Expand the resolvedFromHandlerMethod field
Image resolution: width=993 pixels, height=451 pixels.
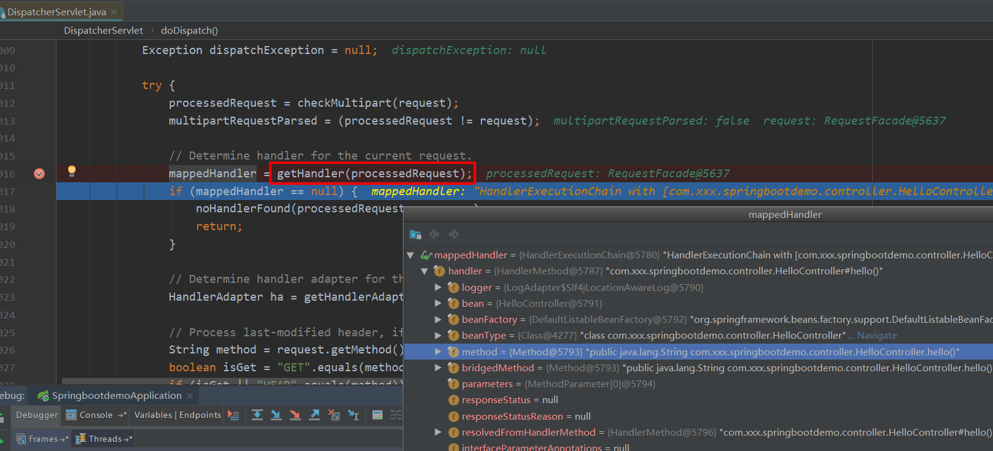(x=438, y=432)
